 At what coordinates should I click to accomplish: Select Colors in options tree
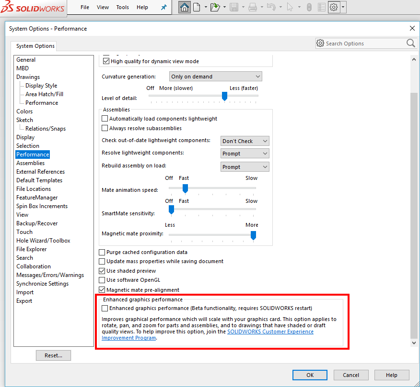(24, 111)
